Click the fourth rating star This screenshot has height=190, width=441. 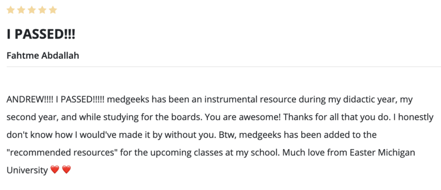coord(42,10)
